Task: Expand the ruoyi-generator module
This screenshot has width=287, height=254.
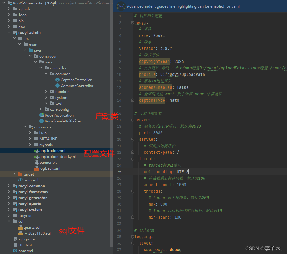Action: coord(9,198)
